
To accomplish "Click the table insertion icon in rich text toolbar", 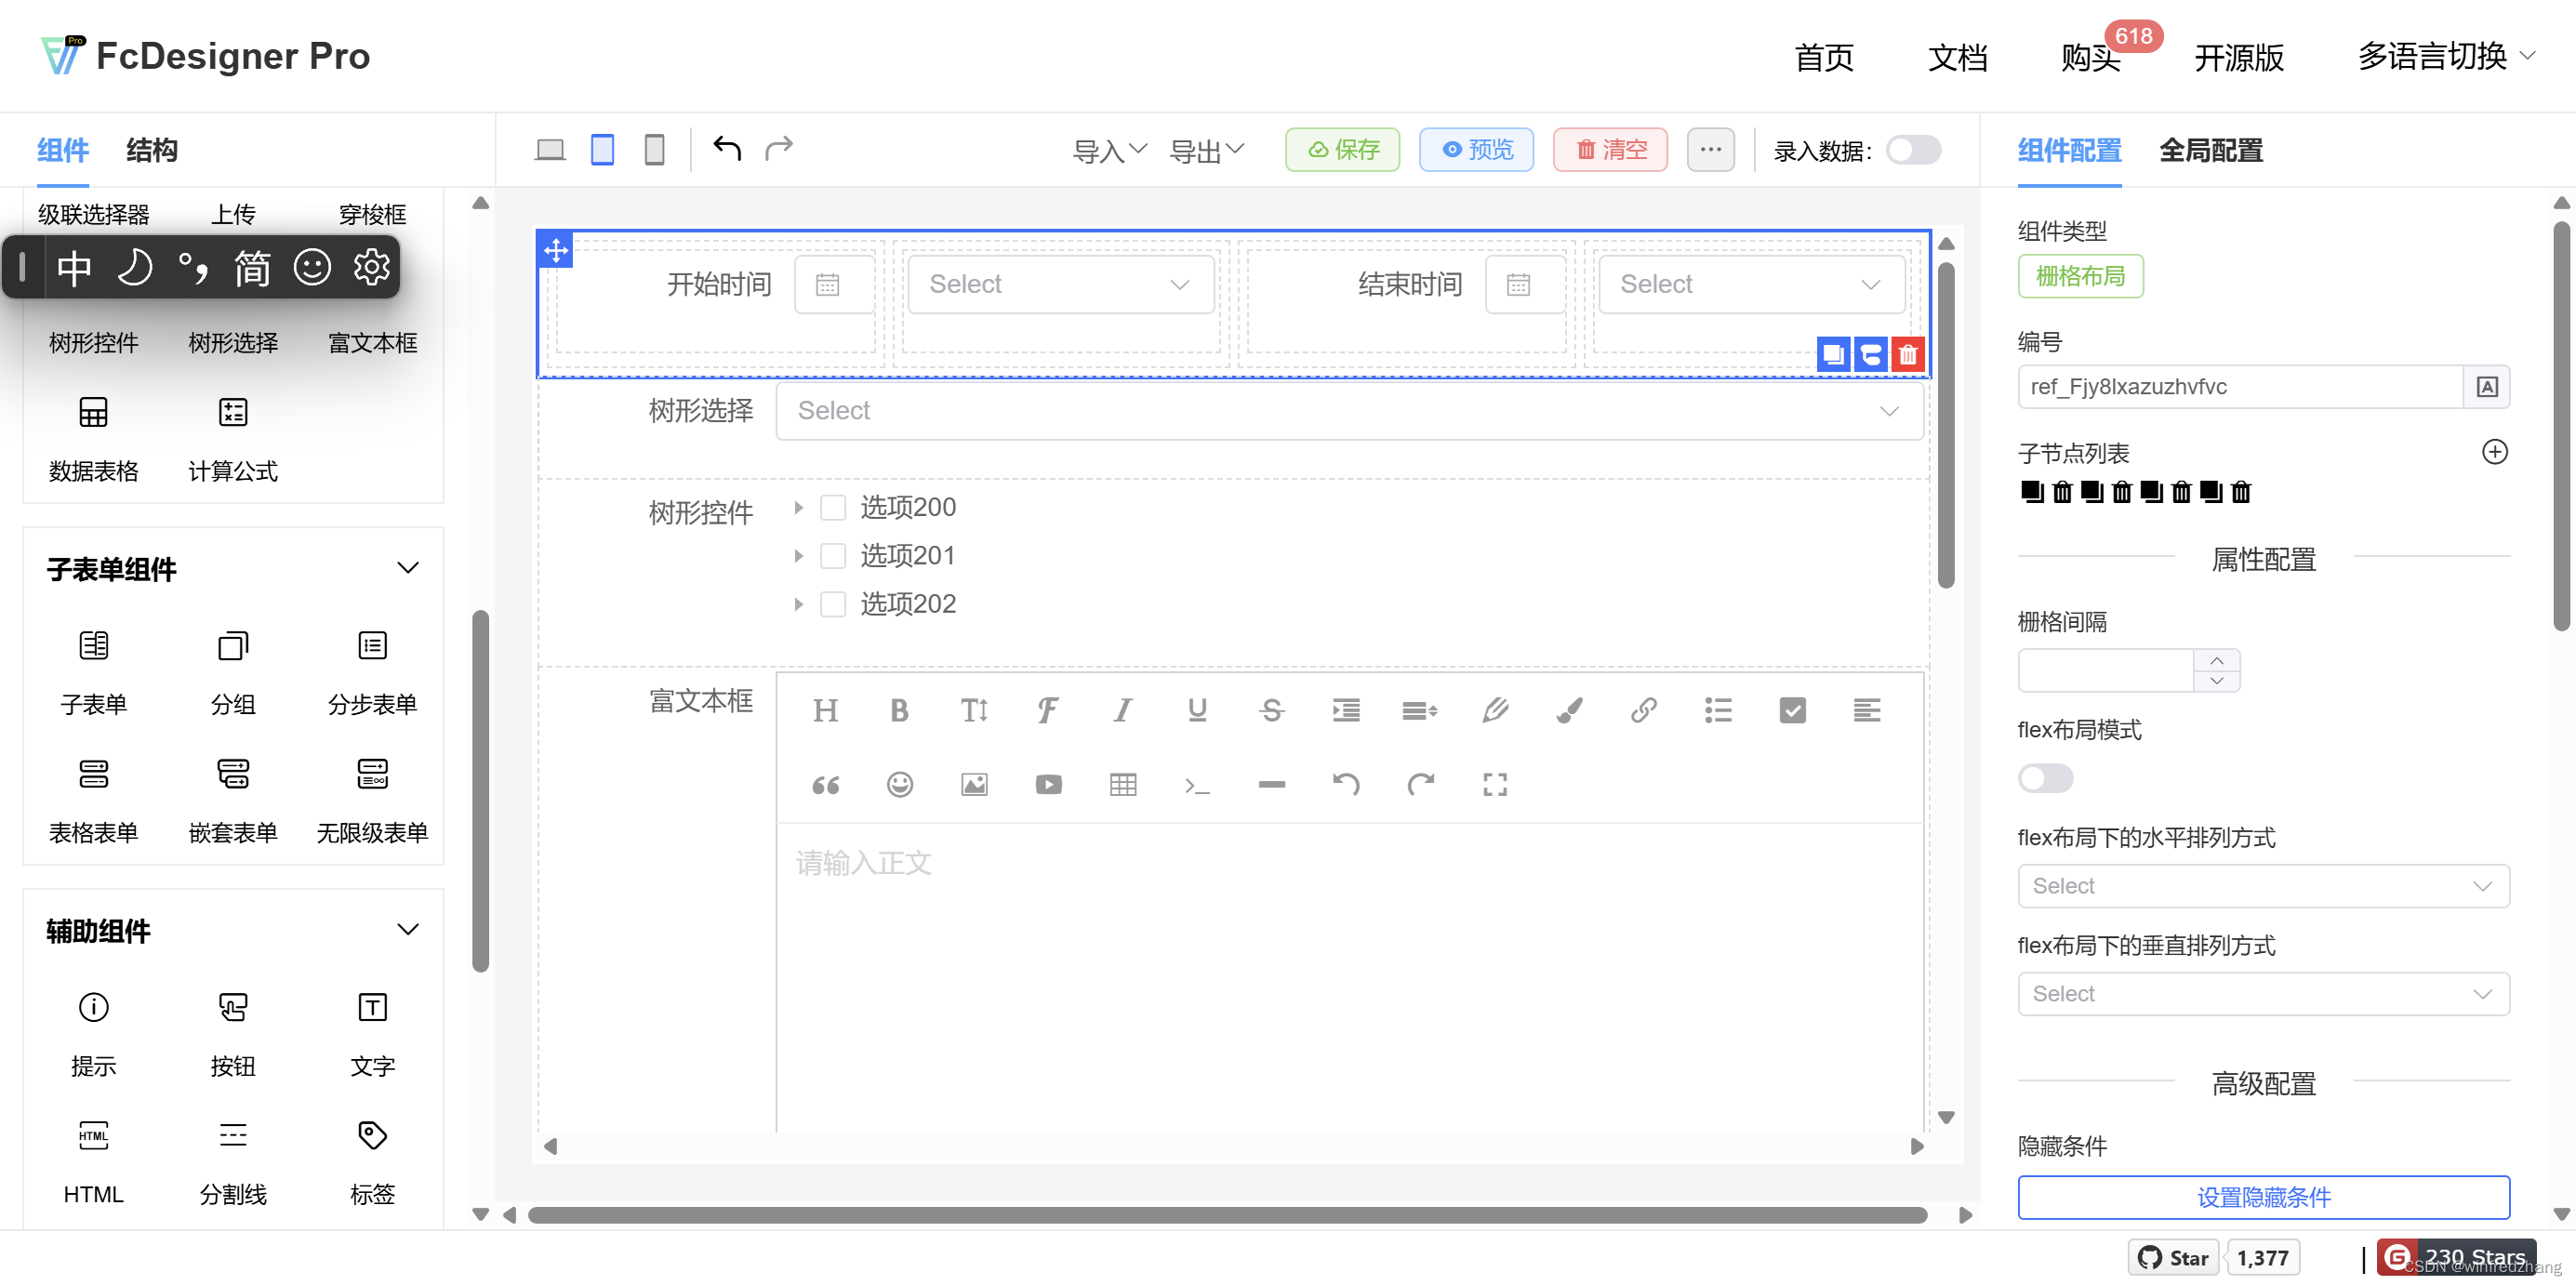I will [x=1125, y=786].
